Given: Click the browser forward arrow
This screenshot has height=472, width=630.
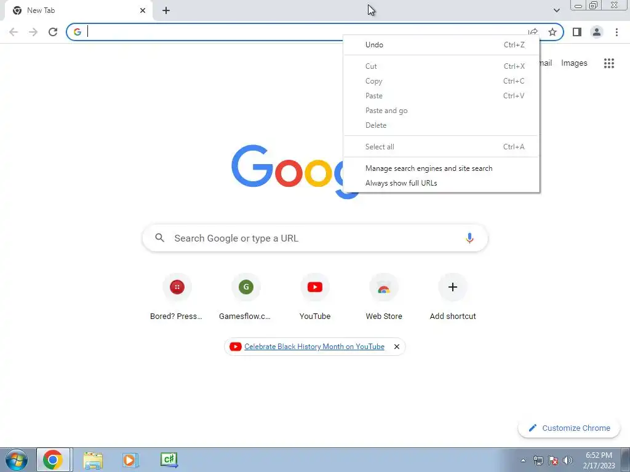Looking at the screenshot, I should (33, 32).
